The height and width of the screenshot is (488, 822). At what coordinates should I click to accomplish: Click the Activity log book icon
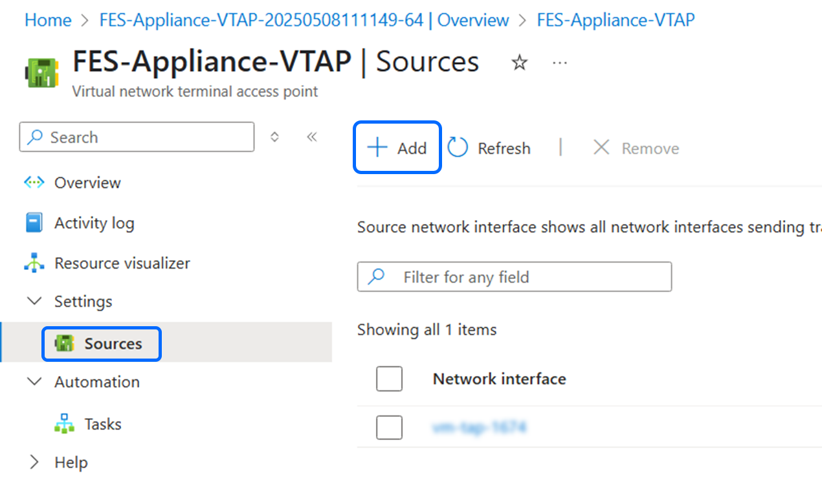point(34,223)
